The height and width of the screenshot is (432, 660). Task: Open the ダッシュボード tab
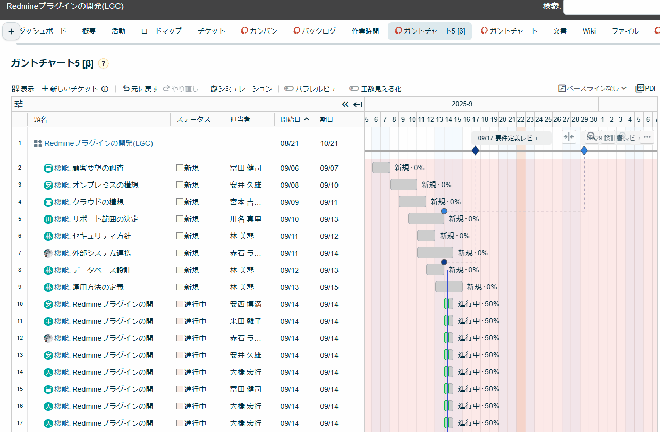click(43, 31)
